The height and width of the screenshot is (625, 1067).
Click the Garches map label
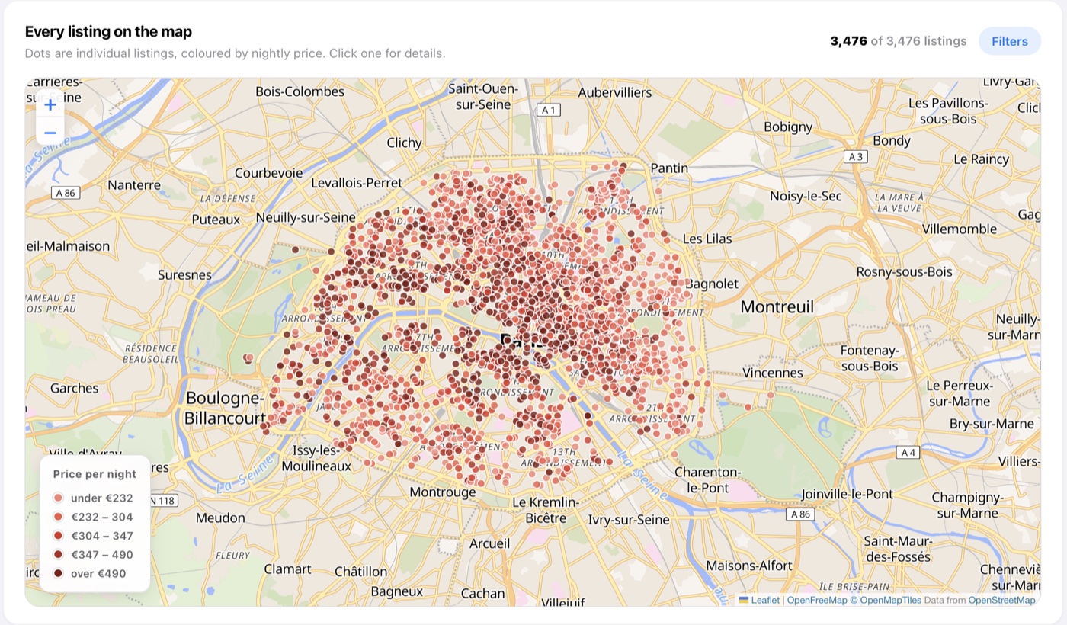pyautogui.click(x=74, y=388)
